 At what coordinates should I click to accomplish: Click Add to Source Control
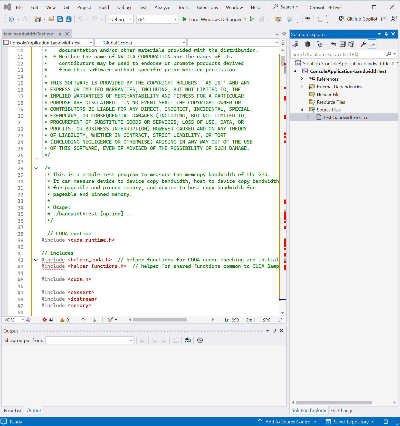point(288,422)
